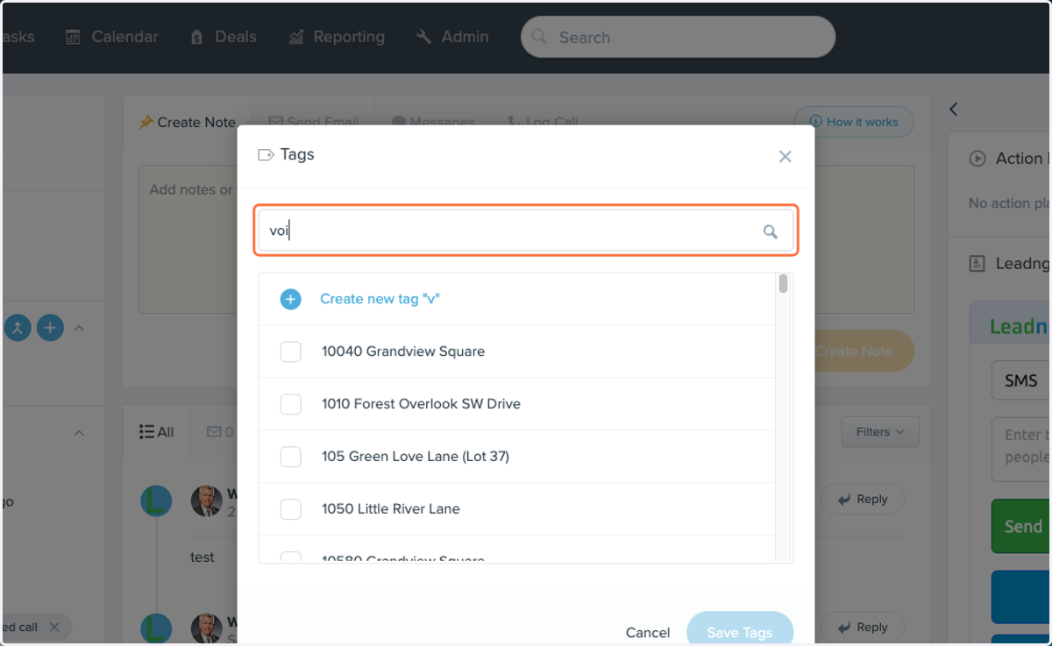
Task: Click Cancel in the Tags dialog
Action: [x=648, y=632]
